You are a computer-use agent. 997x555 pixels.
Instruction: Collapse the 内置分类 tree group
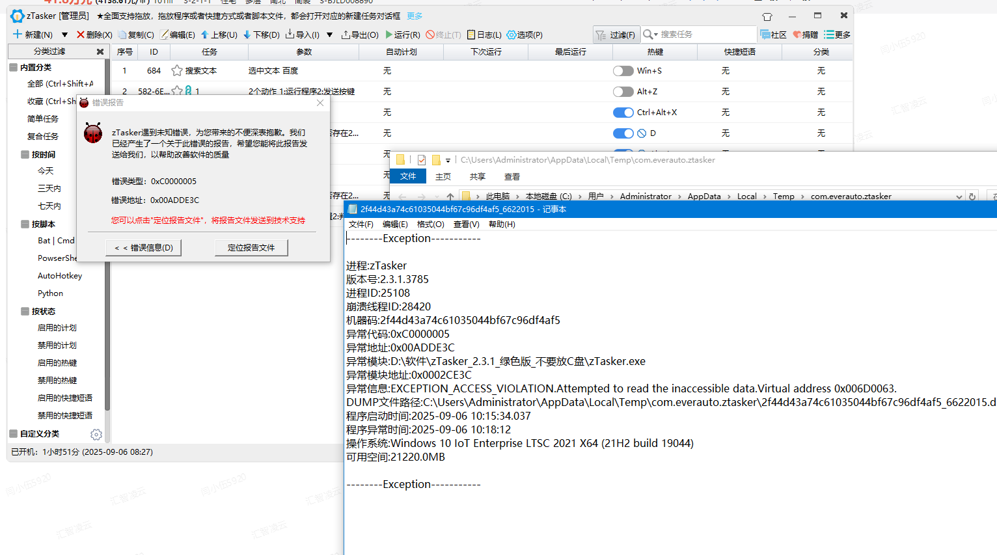coord(13,67)
